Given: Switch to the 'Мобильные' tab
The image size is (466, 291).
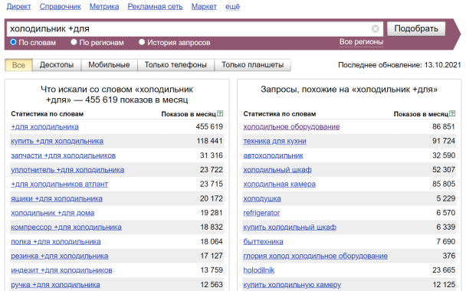Looking at the screenshot, I should tap(109, 65).
